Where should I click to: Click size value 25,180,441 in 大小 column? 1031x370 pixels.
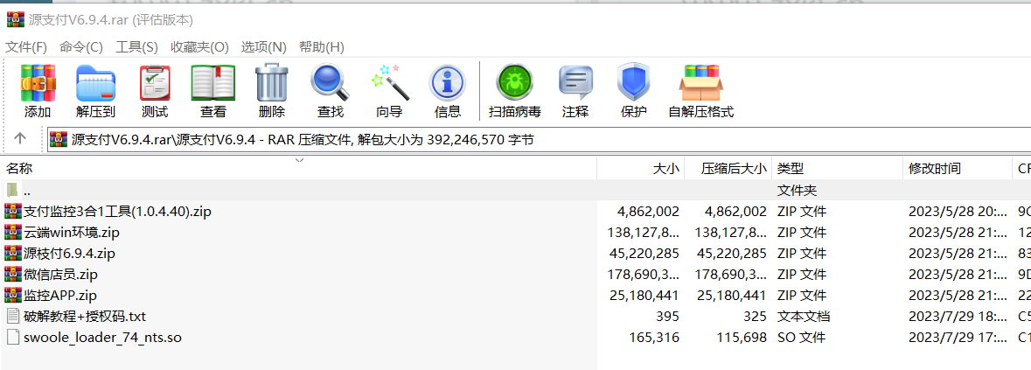644,296
